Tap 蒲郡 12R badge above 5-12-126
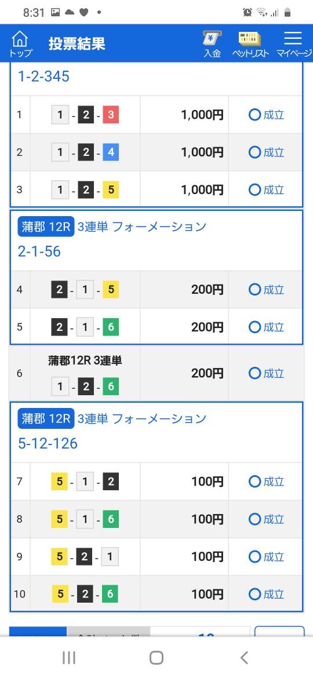The width and height of the screenshot is (313, 678). point(46,418)
